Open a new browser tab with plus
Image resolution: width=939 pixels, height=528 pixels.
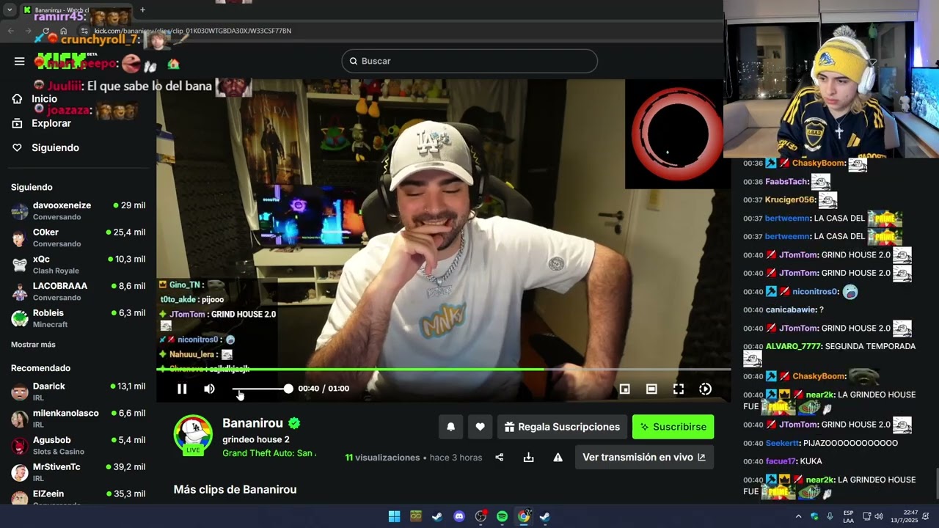[142, 10]
